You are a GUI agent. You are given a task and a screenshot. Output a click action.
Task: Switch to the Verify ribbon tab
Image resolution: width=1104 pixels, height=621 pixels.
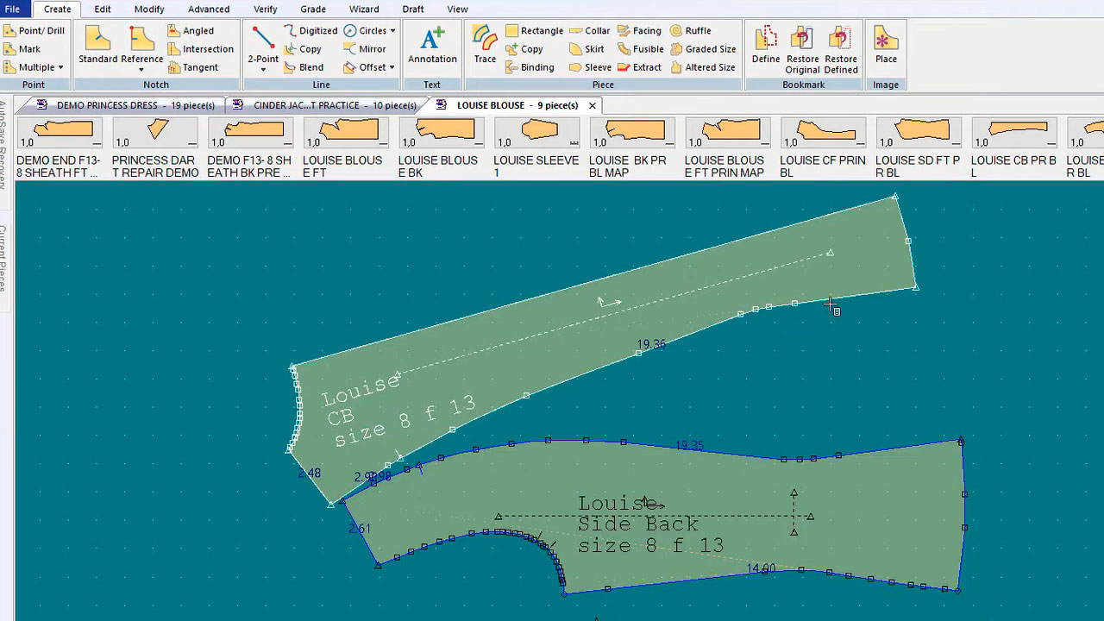(266, 9)
